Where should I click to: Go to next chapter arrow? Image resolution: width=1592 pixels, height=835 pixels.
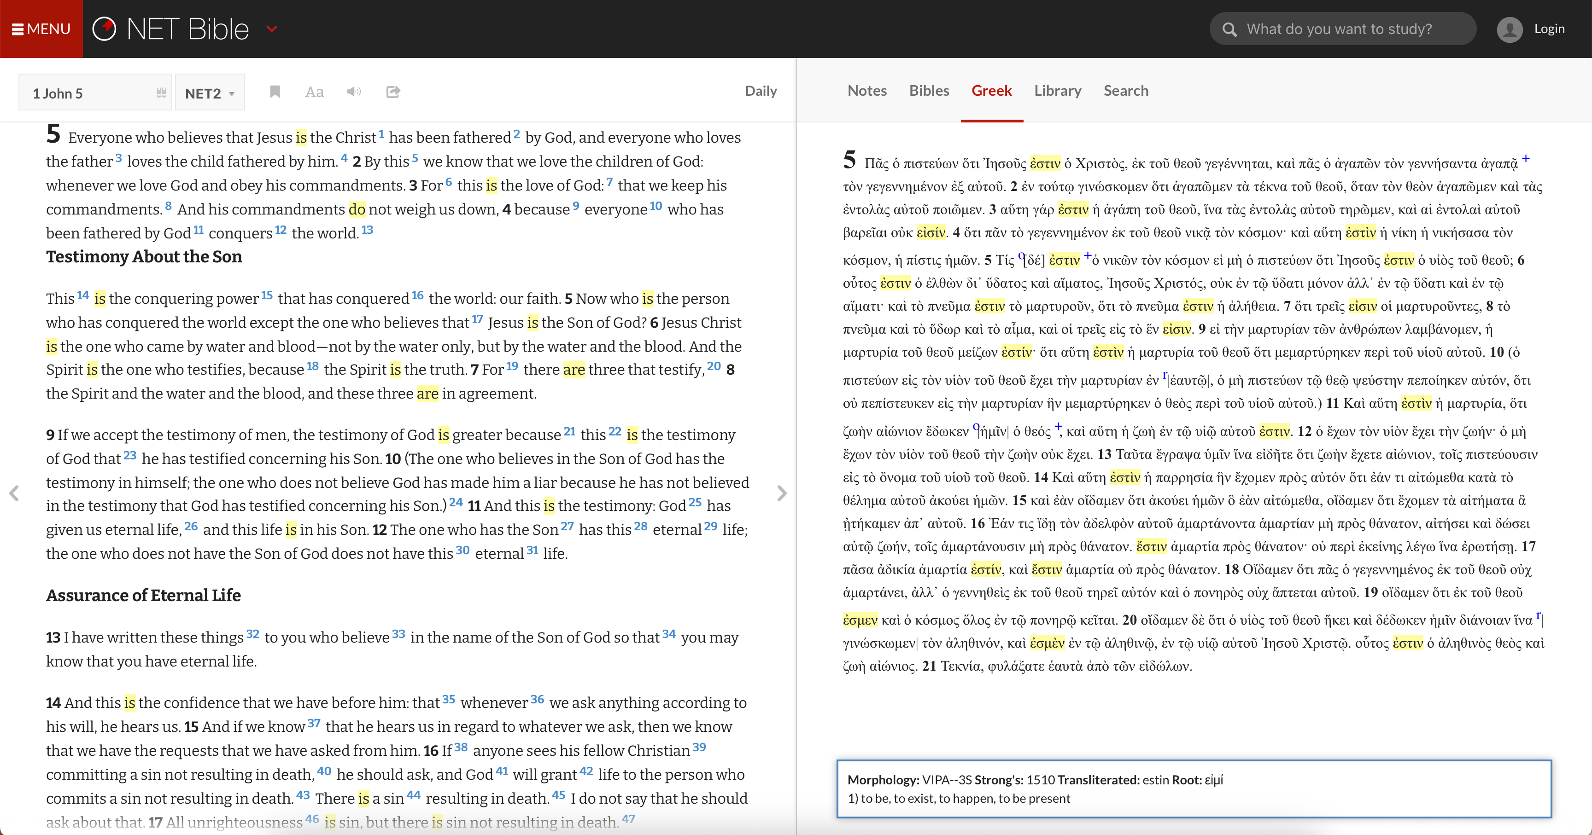point(782,493)
